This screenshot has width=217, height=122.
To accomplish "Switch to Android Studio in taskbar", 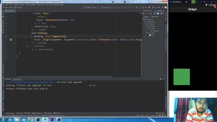I will click(x=45, y=120).
